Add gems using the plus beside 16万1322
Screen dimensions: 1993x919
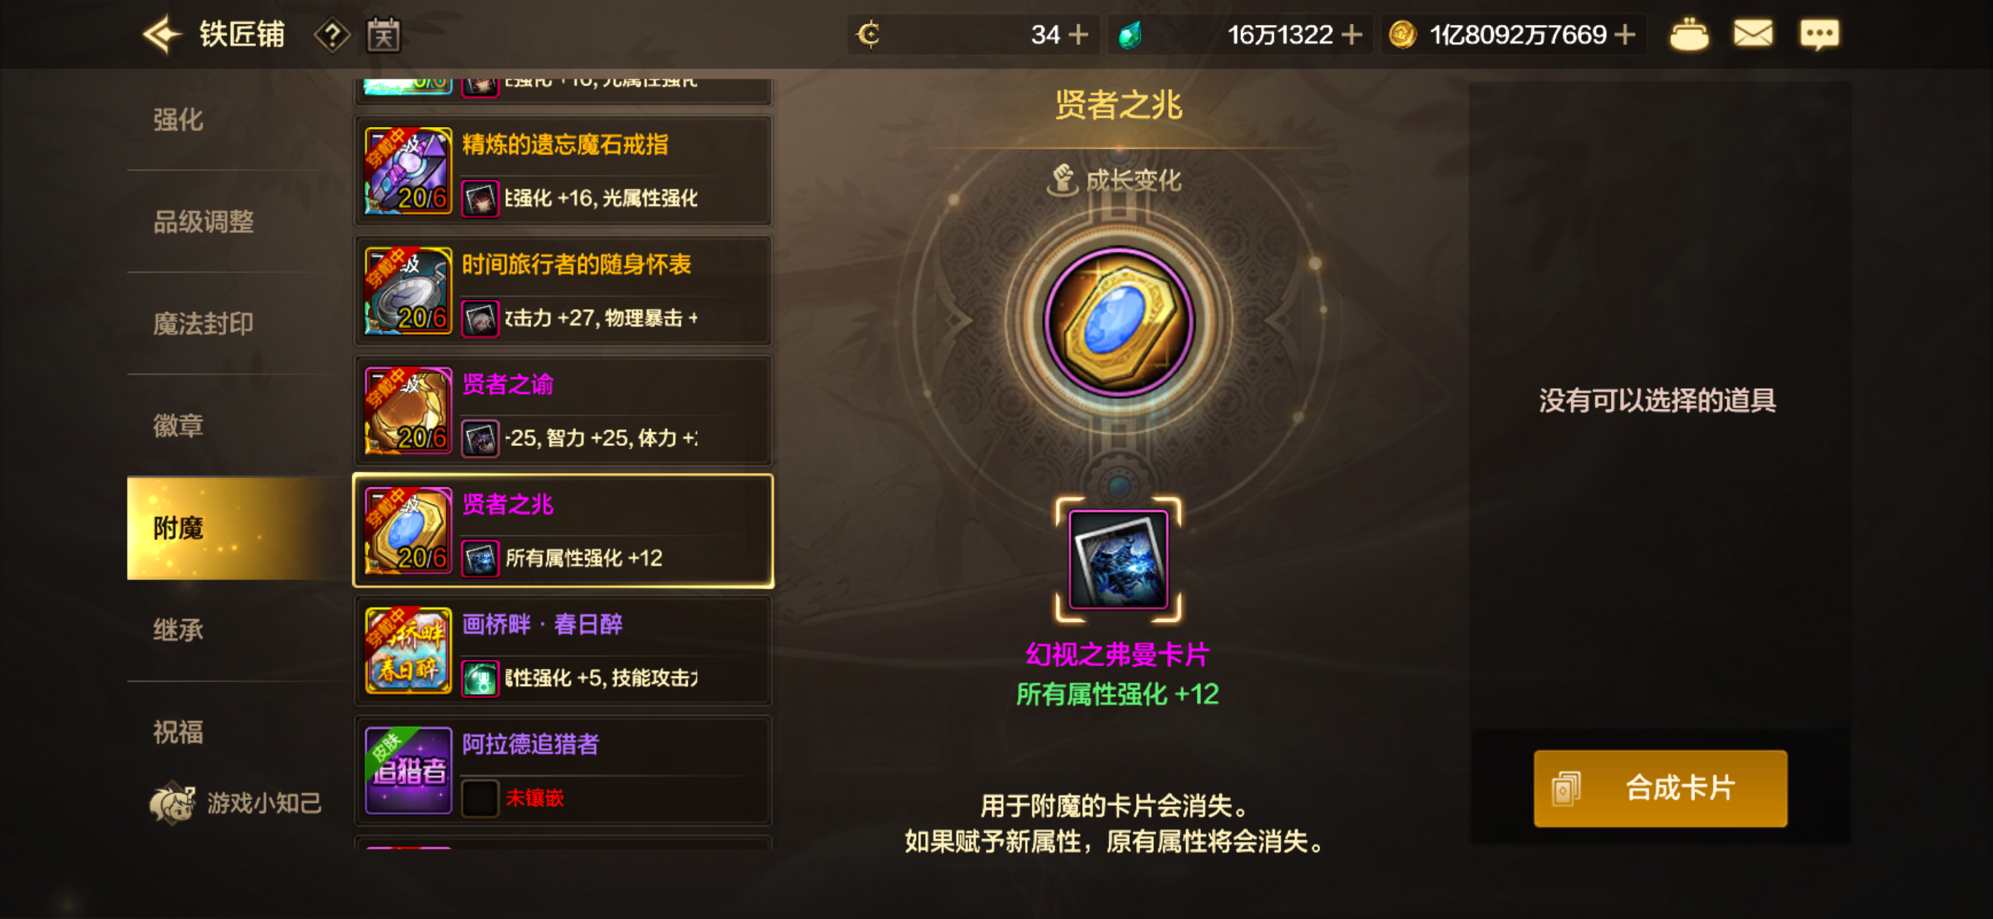(x=1351, y=35)
